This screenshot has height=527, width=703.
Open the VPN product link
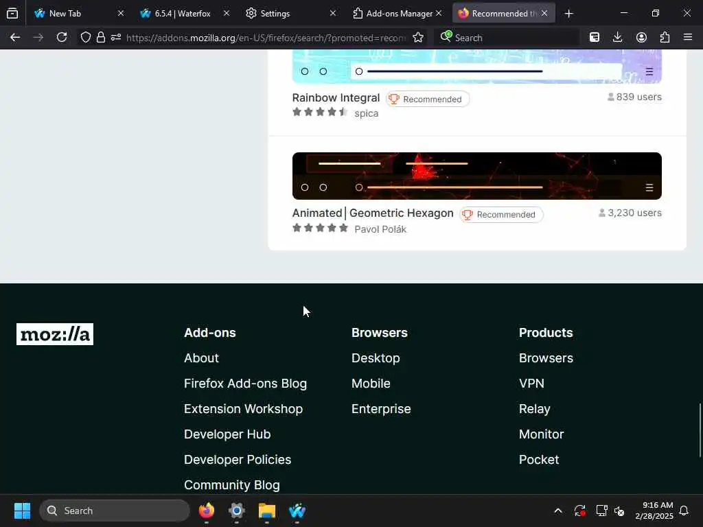[531, 384]
